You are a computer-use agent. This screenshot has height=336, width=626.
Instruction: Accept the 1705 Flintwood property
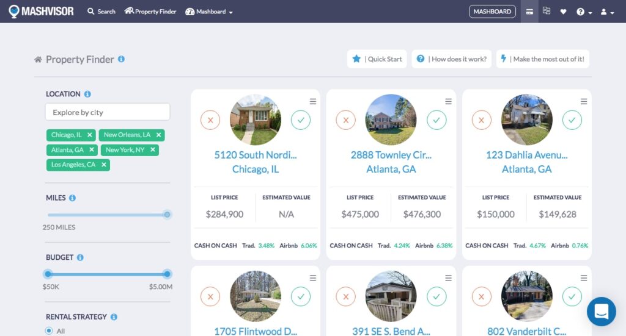(301, 296)
